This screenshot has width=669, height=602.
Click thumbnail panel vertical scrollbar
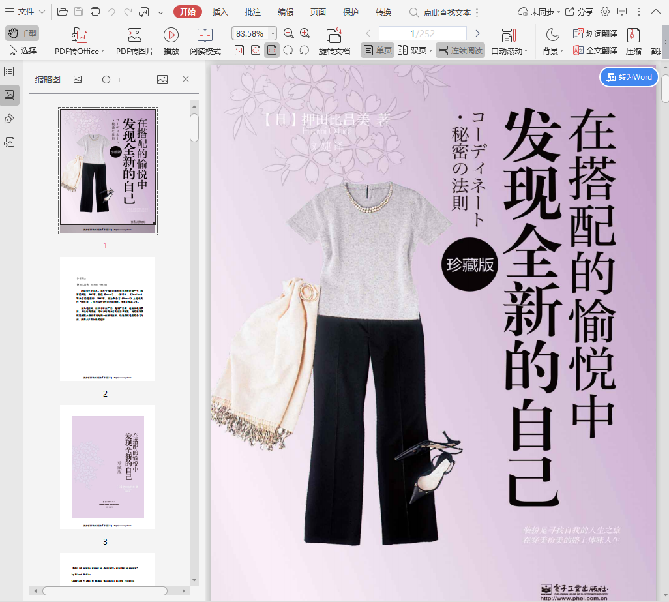click(194, 128)
